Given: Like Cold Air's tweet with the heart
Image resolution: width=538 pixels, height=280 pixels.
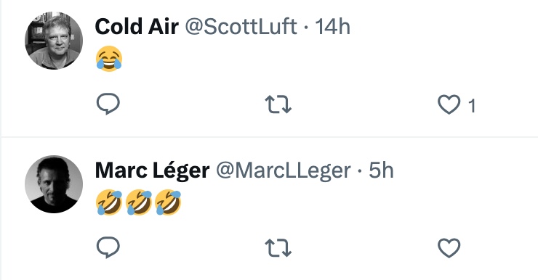Looking at the screenshot, I should pyautogui.click(x=449, y=104).
